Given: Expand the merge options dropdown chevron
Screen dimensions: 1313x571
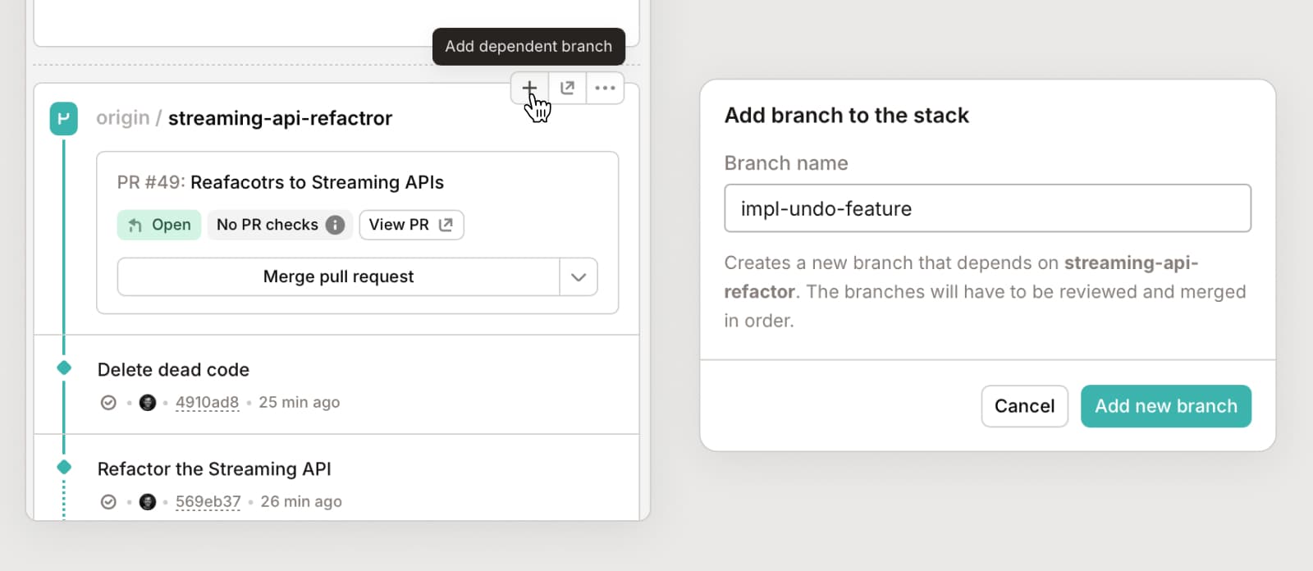Looking at the screenshot, I should pyautogui.click(x=579, y=277).
